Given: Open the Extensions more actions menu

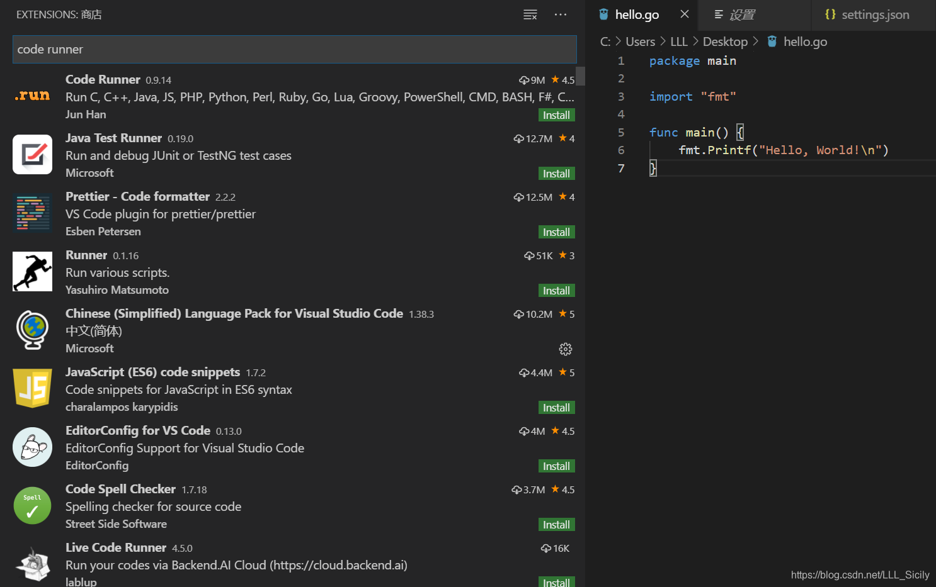Looking at the screenshot, I should (x=561, y=14).
